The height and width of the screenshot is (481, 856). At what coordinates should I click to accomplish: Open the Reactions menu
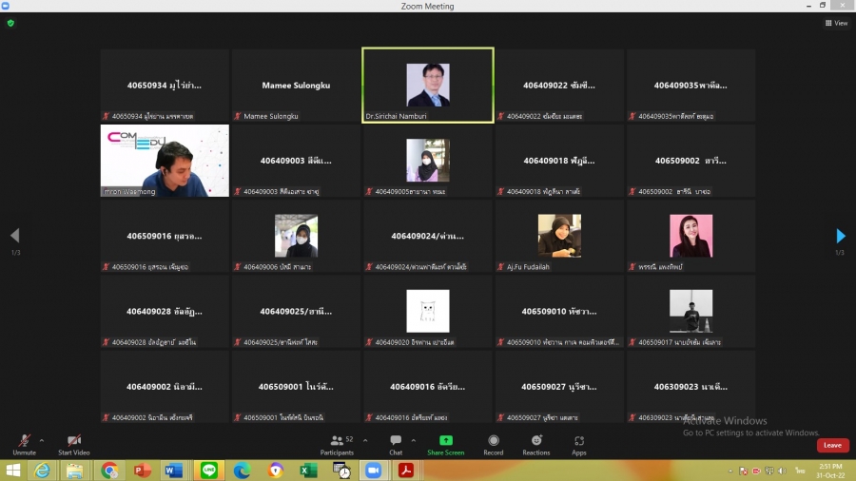point(536,443)
